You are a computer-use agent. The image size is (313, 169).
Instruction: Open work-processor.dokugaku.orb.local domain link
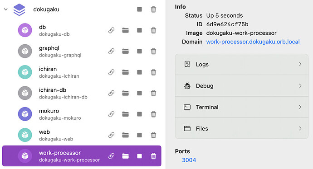tap(253, 42)
